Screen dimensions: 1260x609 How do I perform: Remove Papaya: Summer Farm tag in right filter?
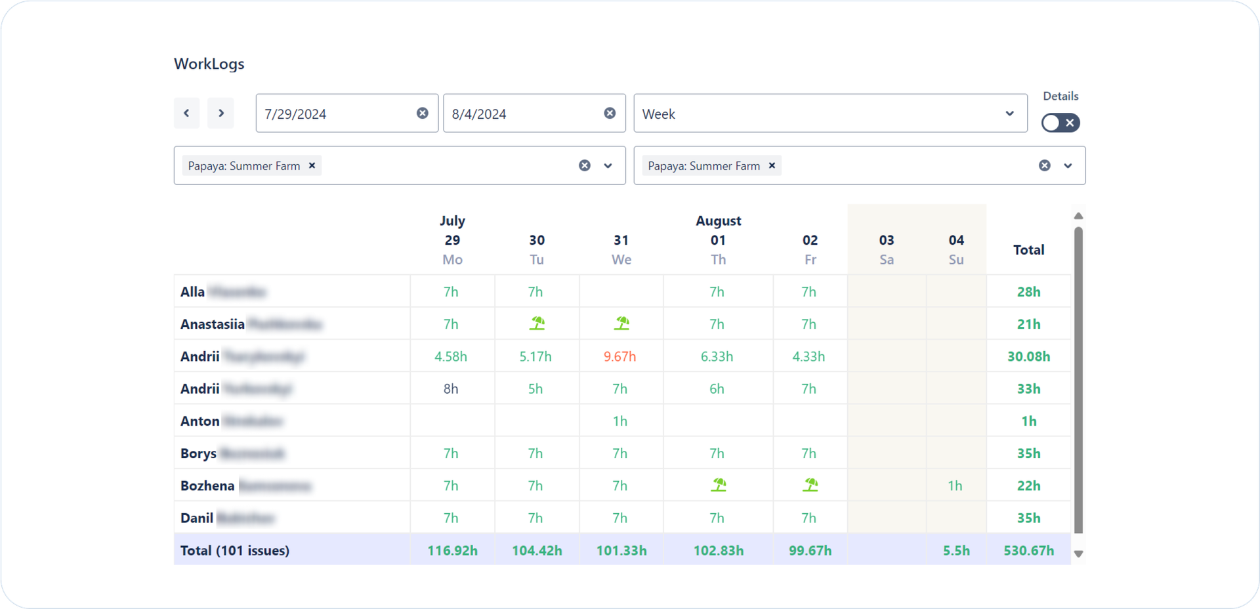[772, 165]
